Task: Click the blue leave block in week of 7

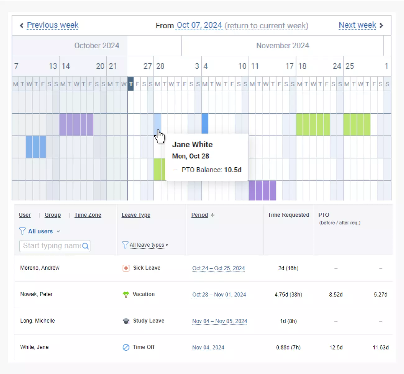Action: click(x=36, y=147)
